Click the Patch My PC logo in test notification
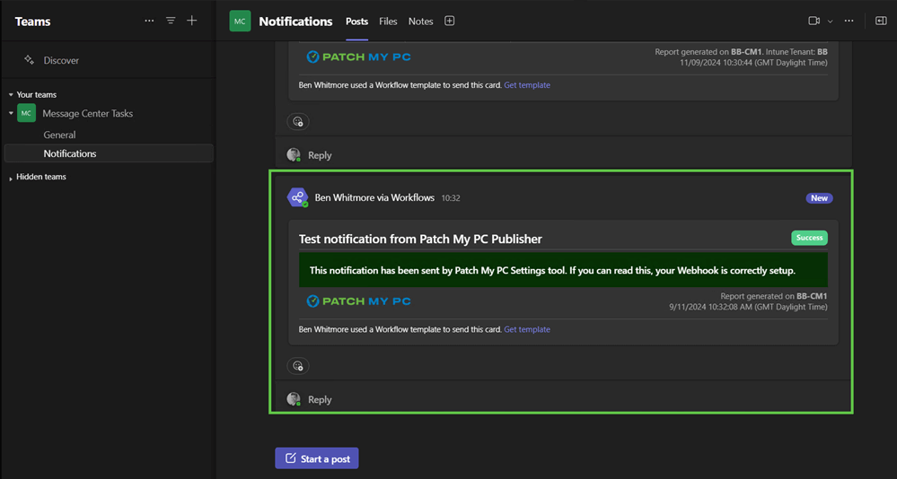 pos(358,301)
